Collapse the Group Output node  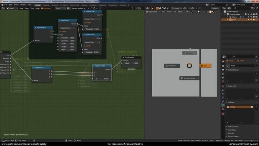123,58
